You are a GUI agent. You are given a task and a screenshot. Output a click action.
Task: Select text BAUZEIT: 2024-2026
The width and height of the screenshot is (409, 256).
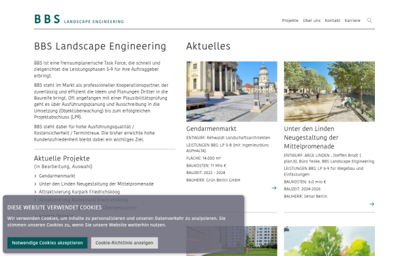[302, 189]
